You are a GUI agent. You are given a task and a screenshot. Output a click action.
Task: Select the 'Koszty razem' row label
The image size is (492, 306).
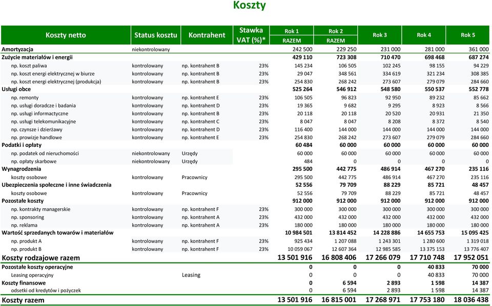23,300
